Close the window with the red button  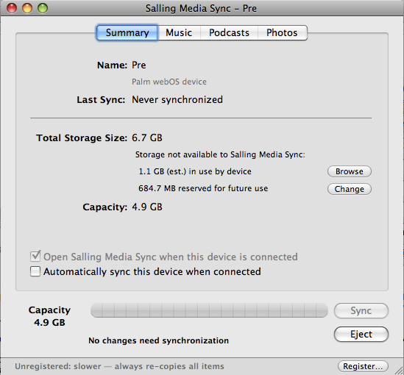(12, 8)
